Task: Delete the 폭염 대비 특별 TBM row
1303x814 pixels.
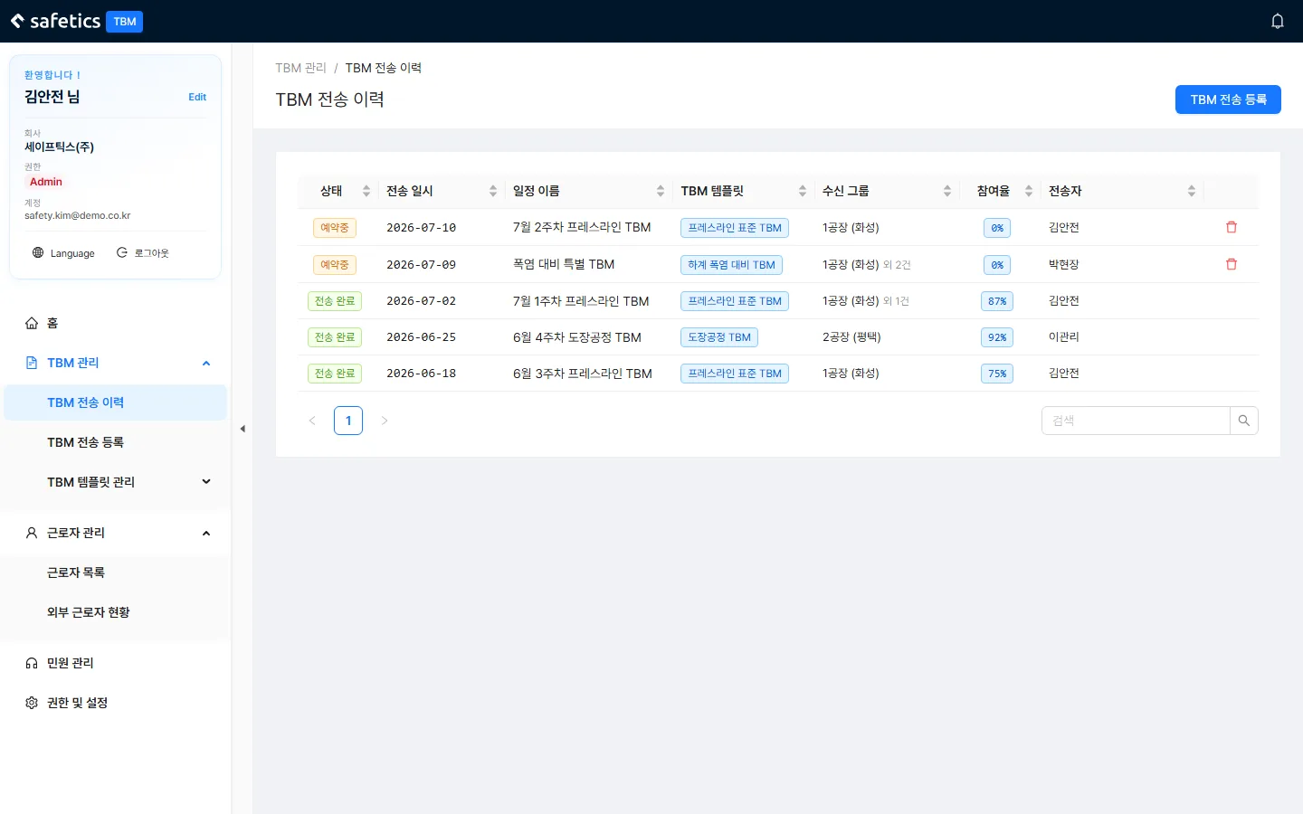Action: click(1232, 264)
